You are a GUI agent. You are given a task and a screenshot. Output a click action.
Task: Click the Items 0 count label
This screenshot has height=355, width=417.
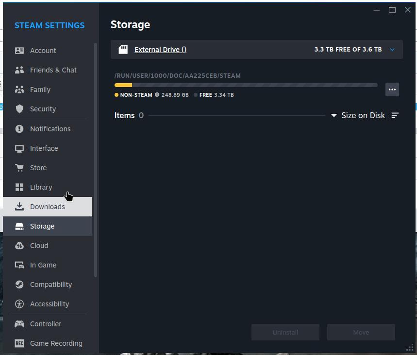click(x=129, y=115)
